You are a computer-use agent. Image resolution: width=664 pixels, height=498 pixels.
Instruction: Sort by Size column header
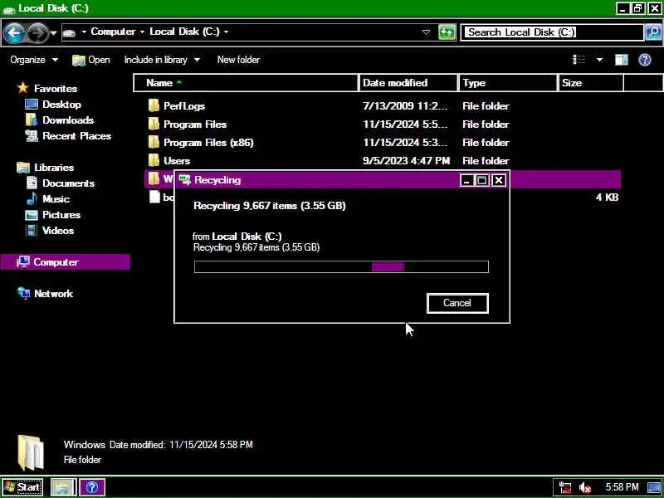pos(591,83)
